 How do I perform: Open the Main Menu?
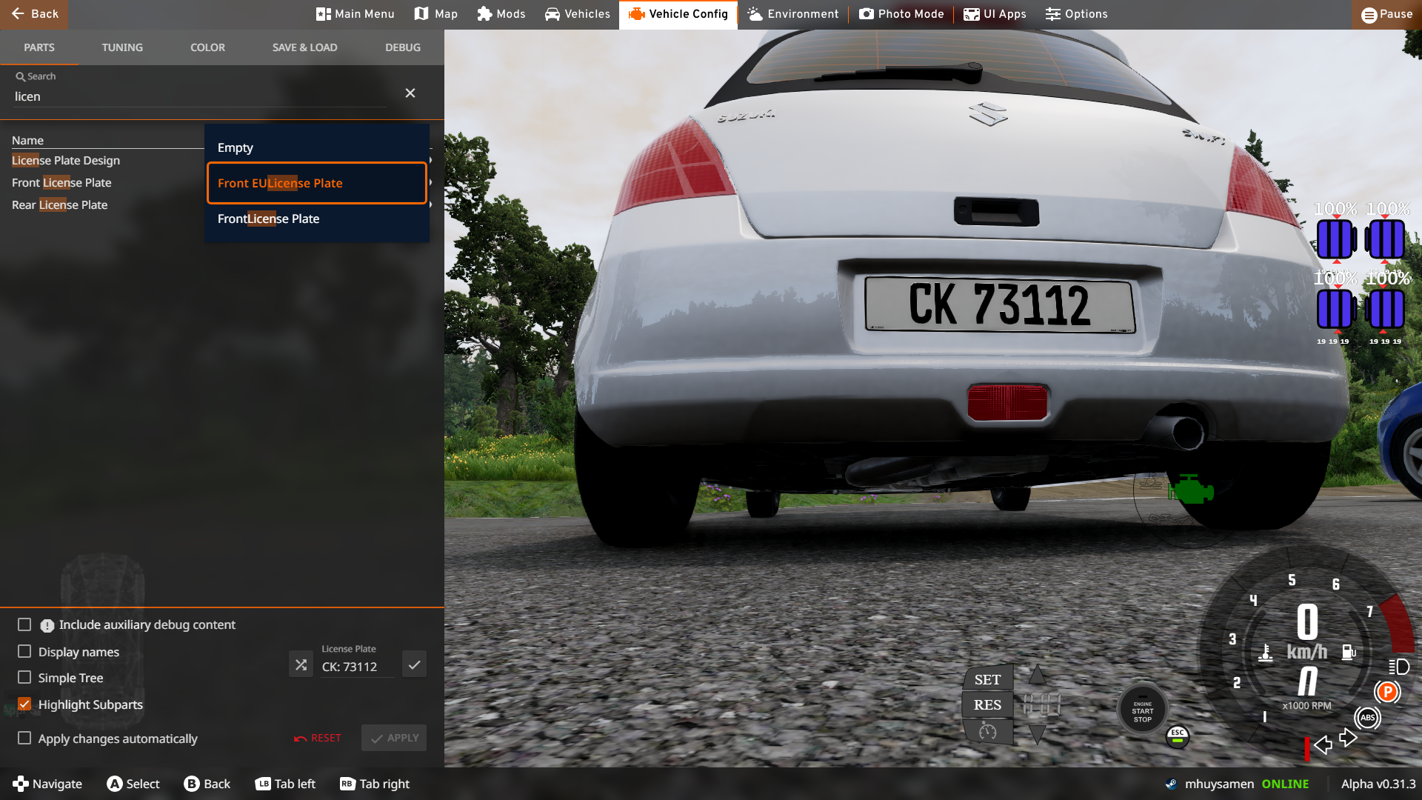[x=355, y=14]
